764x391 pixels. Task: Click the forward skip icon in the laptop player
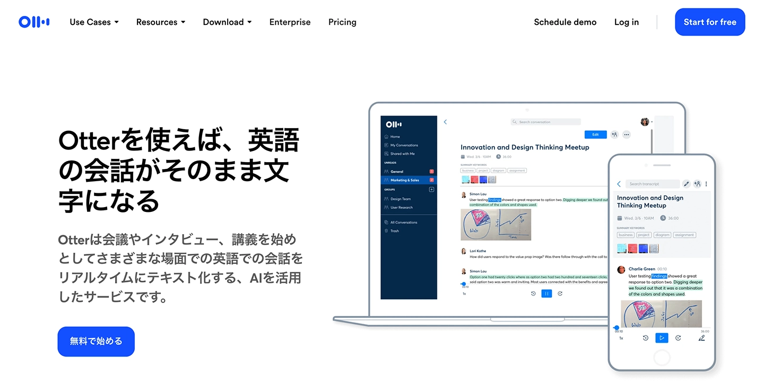pos(560,294)
